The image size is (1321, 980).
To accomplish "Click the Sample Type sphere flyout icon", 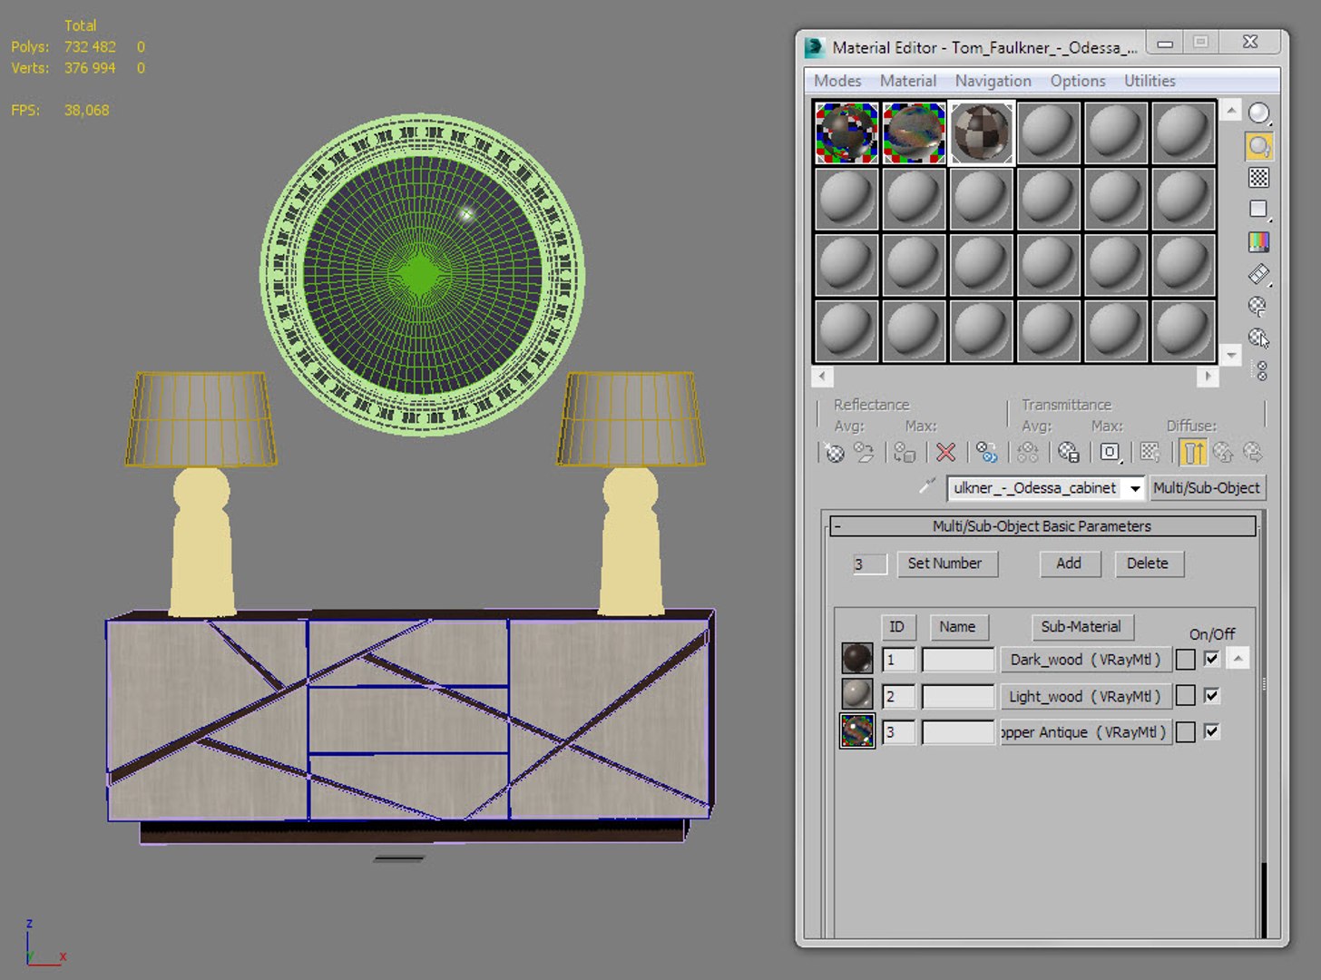I will pyautogui.click(x=1258, y=113).
